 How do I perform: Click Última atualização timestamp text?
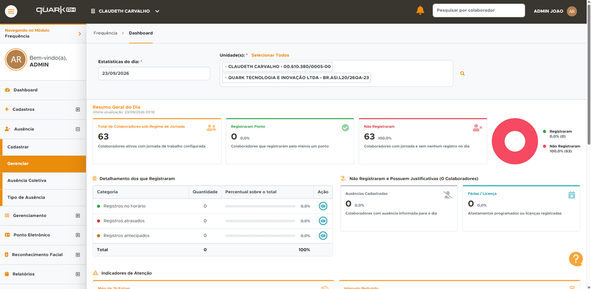(x=124, y=112)
